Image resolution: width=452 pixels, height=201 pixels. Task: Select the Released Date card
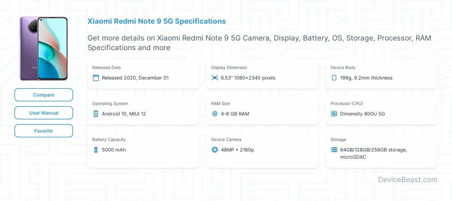pos(143,74)
